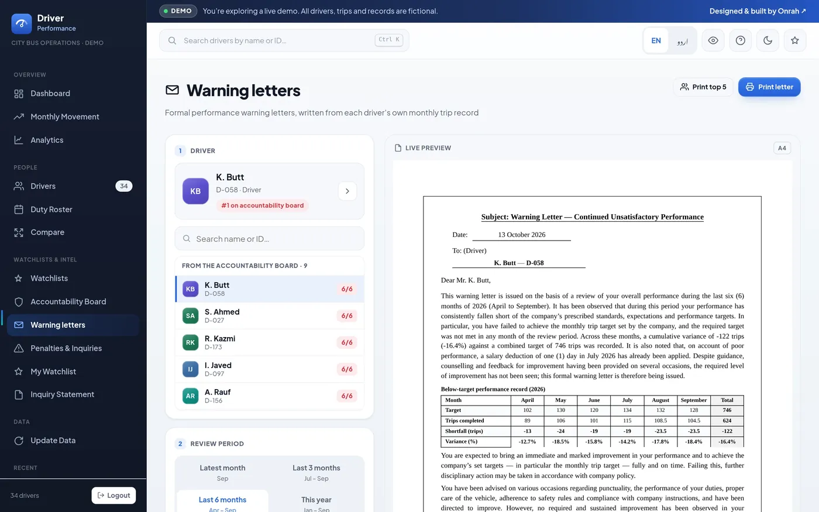Open Duty Roster page
The height and width of the screenshot is (512, 819).
(73, 209)
